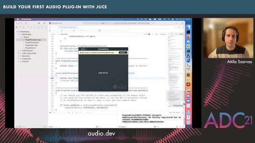The height and width of the screenshot is (143, 255).
Task: Toggle Aa case matching in find bar
Action: (x=157, y=34)
